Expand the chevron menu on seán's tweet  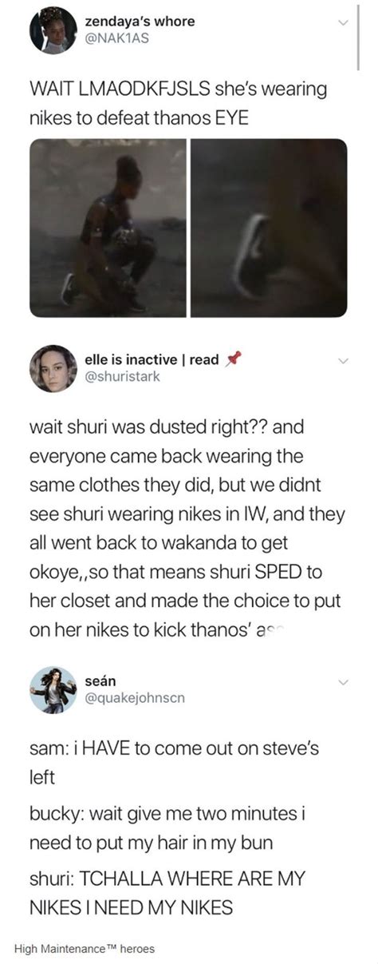click(x=343, y=683)
